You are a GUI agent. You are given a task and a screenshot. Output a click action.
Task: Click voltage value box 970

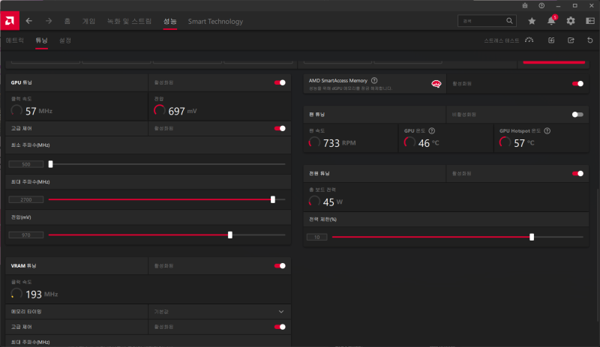[26, 235]
